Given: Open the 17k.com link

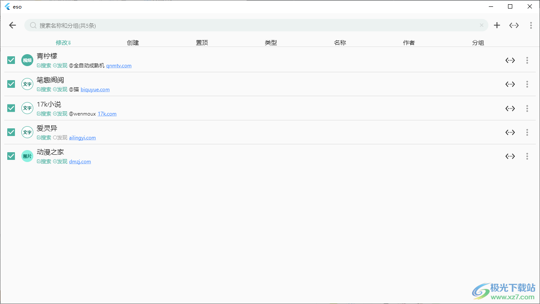Looking at the screenshot, I should [107, 114].
